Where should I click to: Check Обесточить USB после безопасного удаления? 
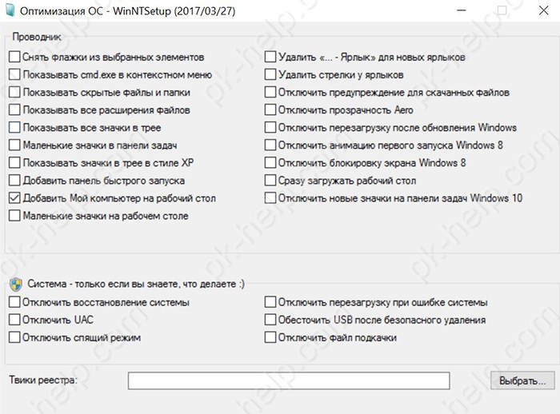coord(270,320)
